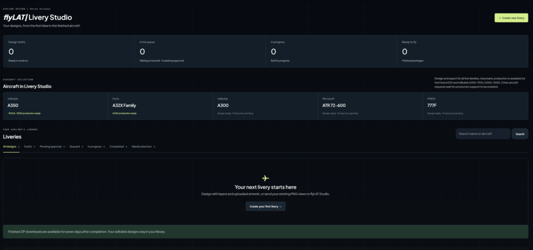
Task: Click the 'Liveries' section heading
Action: (12, 137)
